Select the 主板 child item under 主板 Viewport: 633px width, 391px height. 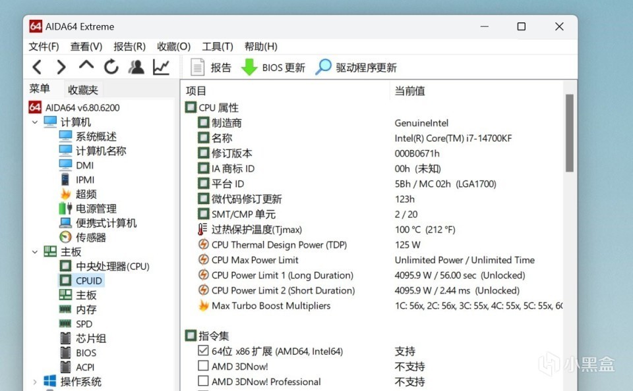(x=78, y=295)
